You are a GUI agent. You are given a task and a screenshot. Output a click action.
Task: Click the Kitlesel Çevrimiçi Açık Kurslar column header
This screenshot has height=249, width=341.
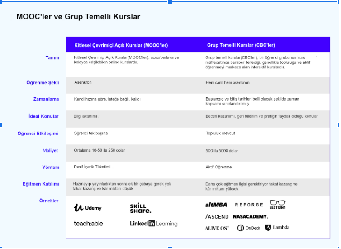(x=121, y=45)
